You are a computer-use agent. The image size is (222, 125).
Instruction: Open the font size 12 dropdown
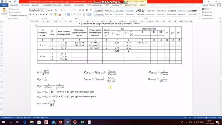click(x=46, y=10)
